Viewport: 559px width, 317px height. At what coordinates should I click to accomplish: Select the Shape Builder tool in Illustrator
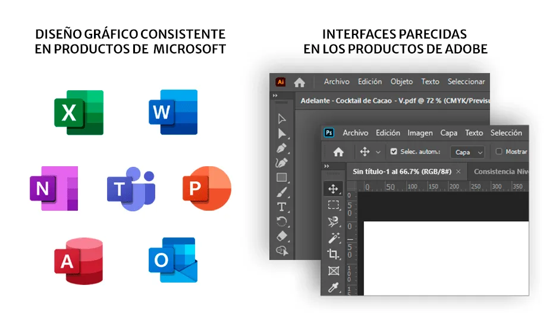[x=282, y=251]
